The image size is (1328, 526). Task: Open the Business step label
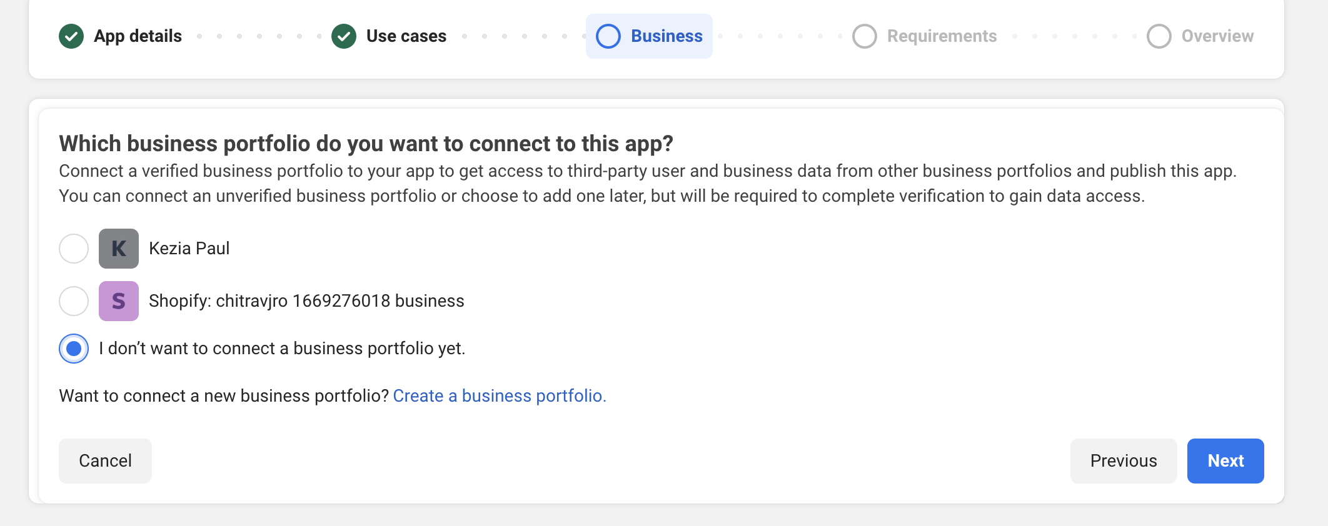pos(667,36)
